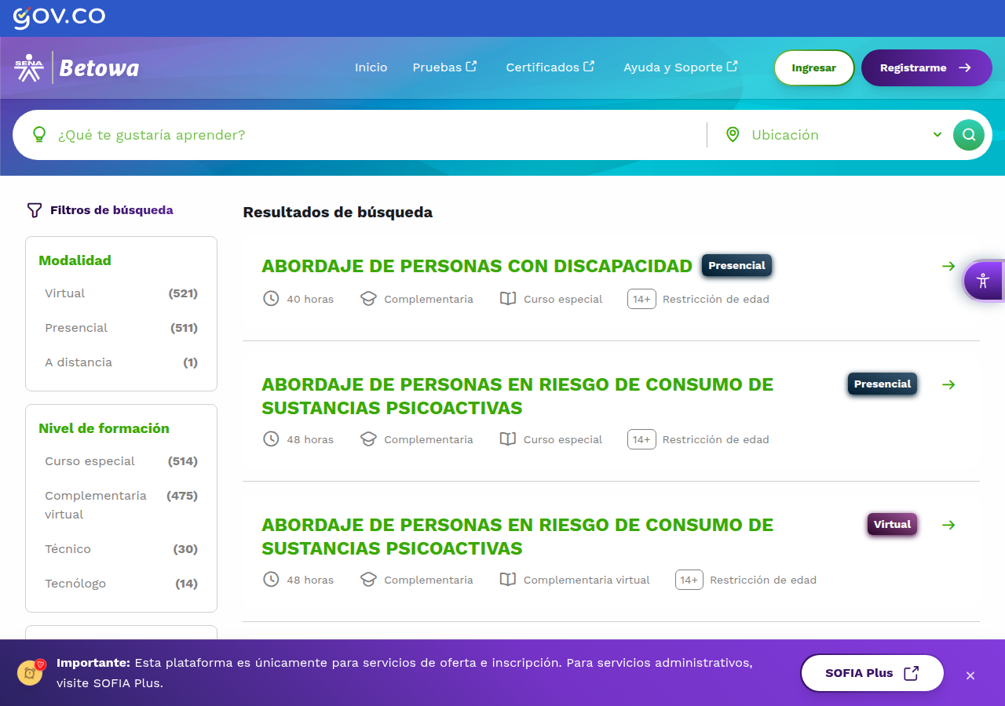Click arrow beside Presencial Consumo de Sustancias course
Image resolution: width=1005 pixels, height=706 pixels.
point(948,384)
